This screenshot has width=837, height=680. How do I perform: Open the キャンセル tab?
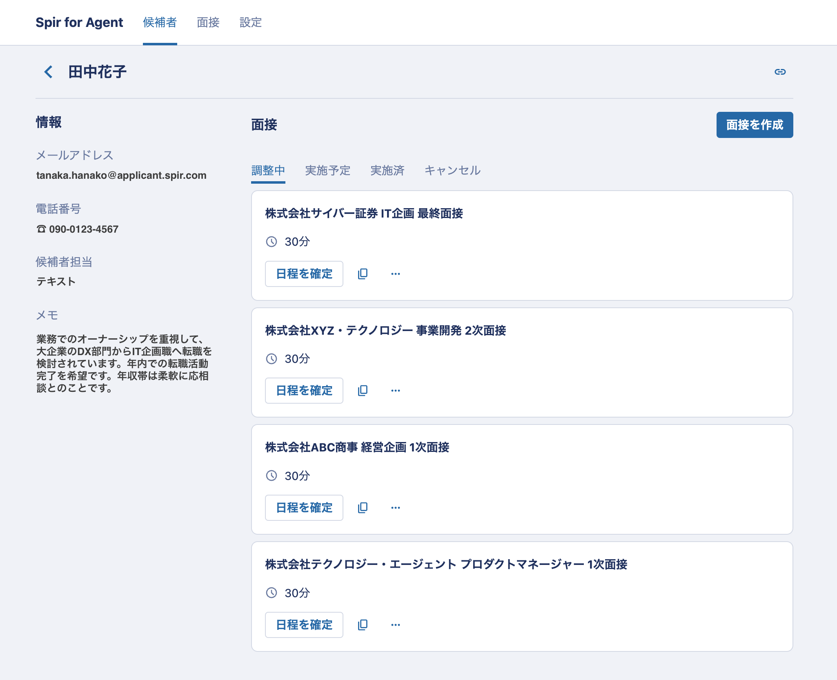tap(452, 171)
